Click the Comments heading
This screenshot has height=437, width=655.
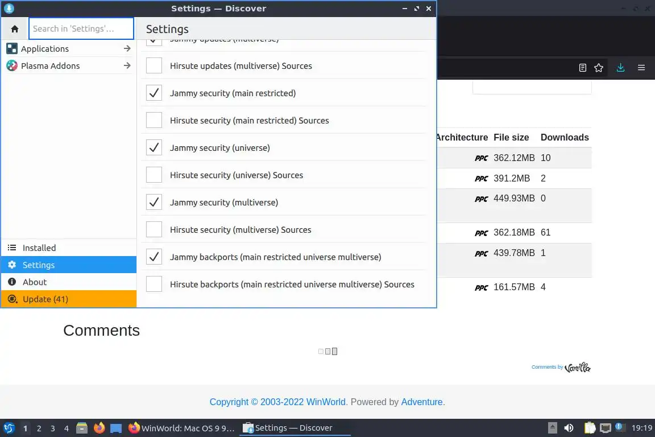pyautogui.click(x=102, y=331)
